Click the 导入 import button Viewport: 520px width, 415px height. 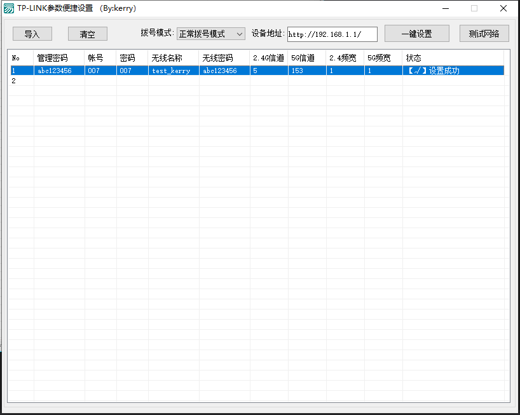point(32,34)
